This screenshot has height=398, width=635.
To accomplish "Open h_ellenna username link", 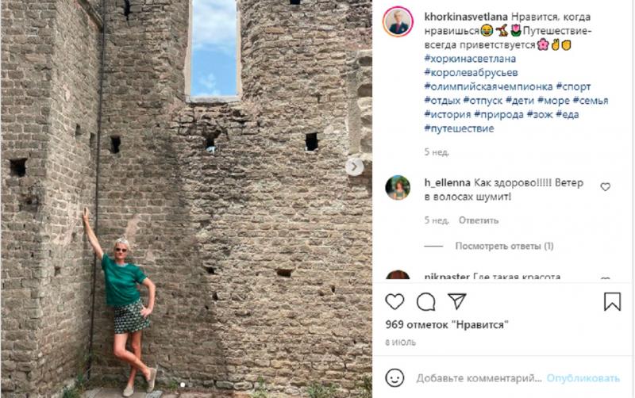I will tap(447, 183).
